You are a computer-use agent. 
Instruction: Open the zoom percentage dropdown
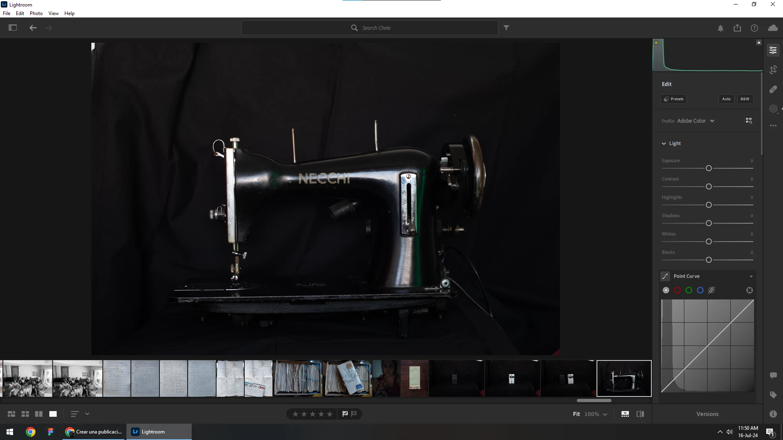click(605, 414)
